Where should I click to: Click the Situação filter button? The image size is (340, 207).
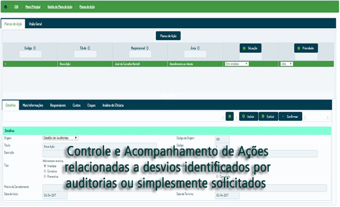(x=251, y=48)
